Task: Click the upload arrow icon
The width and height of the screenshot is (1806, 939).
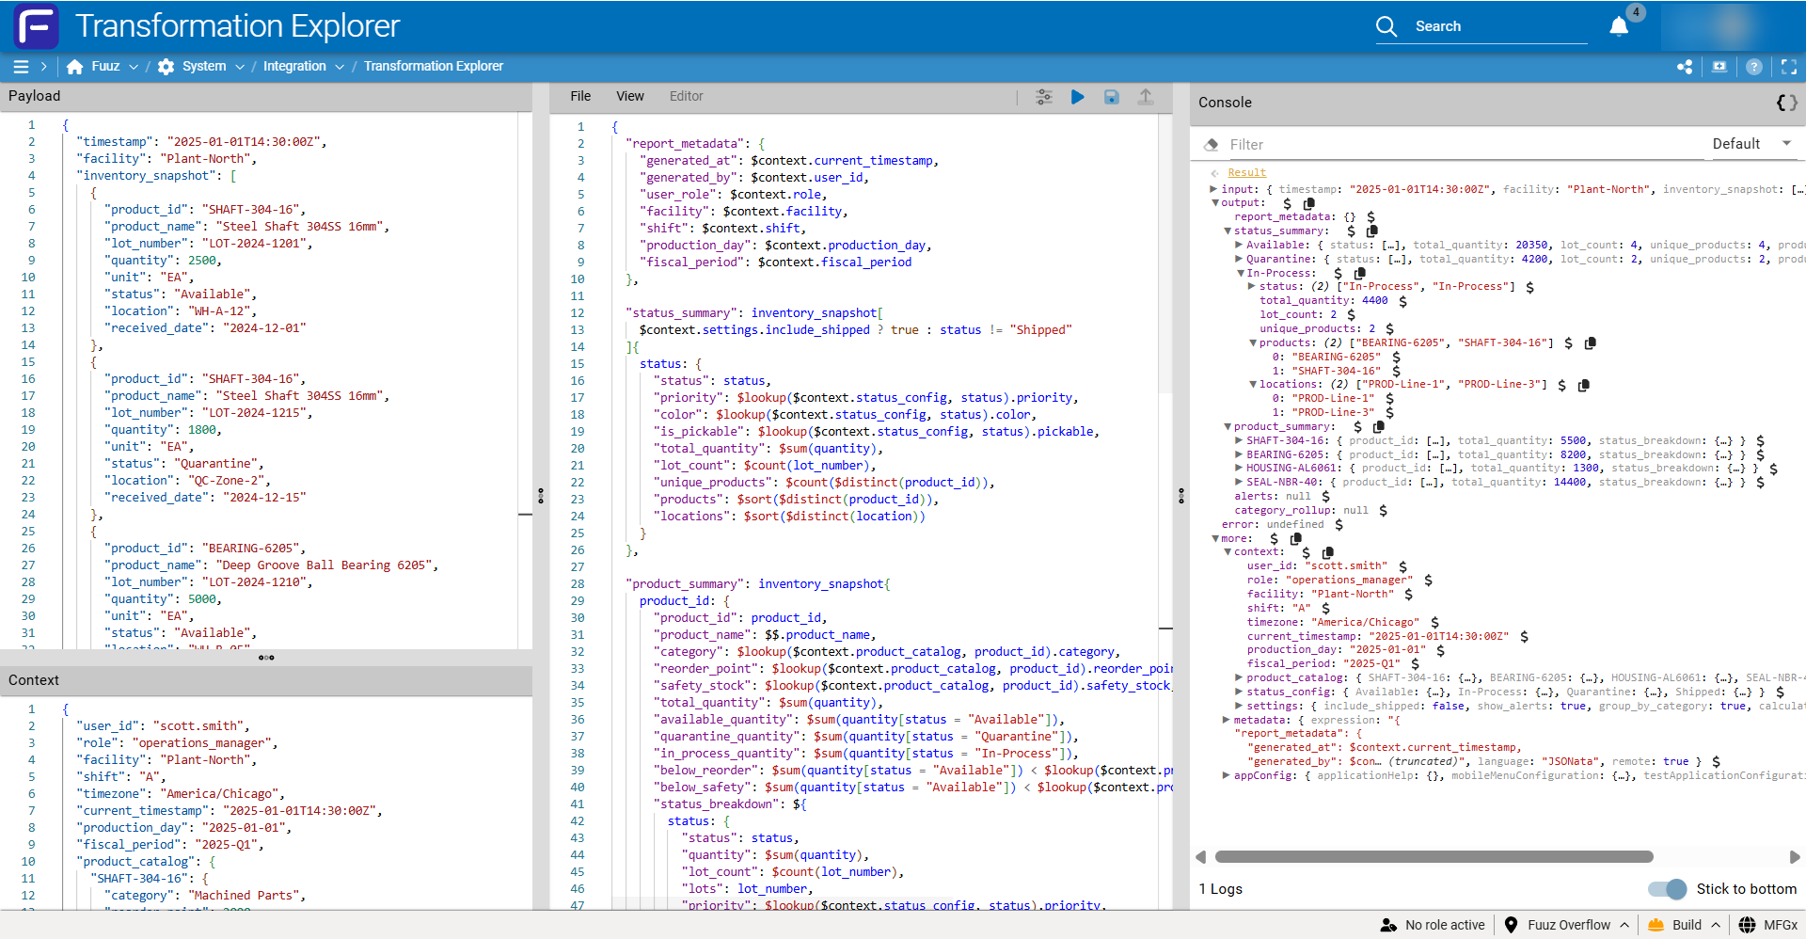Action: [x=1146, y=97]
